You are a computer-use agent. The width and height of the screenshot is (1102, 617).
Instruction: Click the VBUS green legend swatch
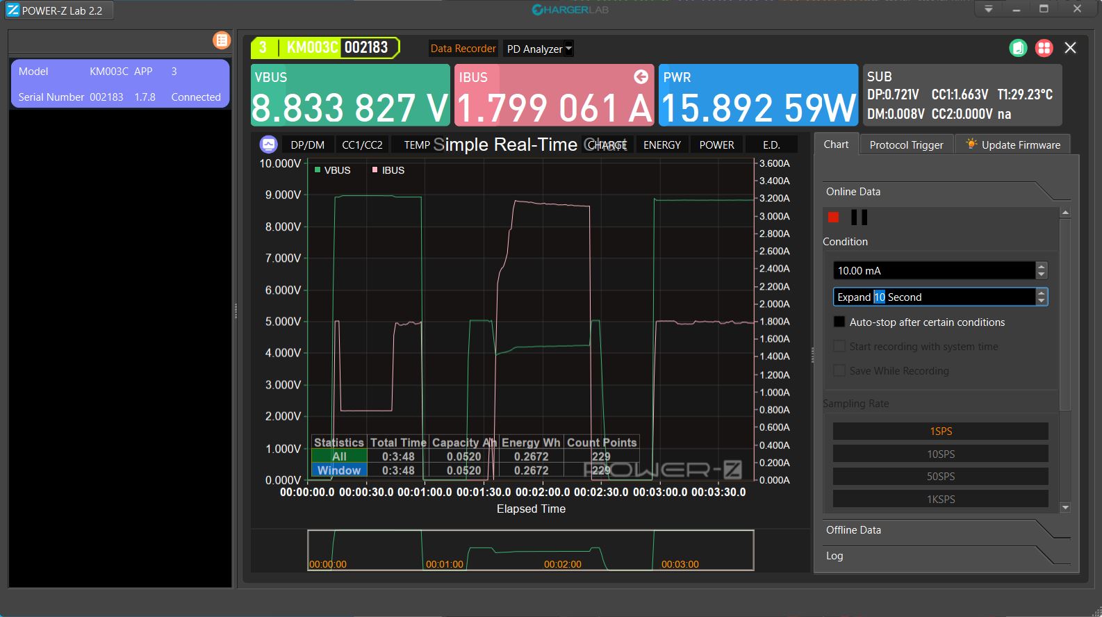coord(318,170)
